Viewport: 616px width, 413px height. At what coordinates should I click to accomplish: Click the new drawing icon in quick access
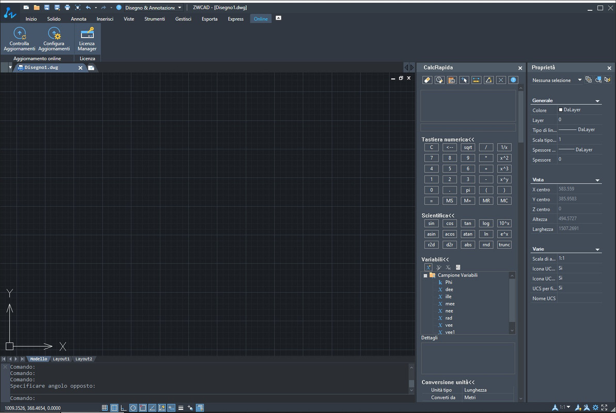coord(26,7)
